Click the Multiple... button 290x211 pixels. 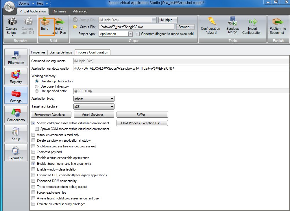(168, 20)
